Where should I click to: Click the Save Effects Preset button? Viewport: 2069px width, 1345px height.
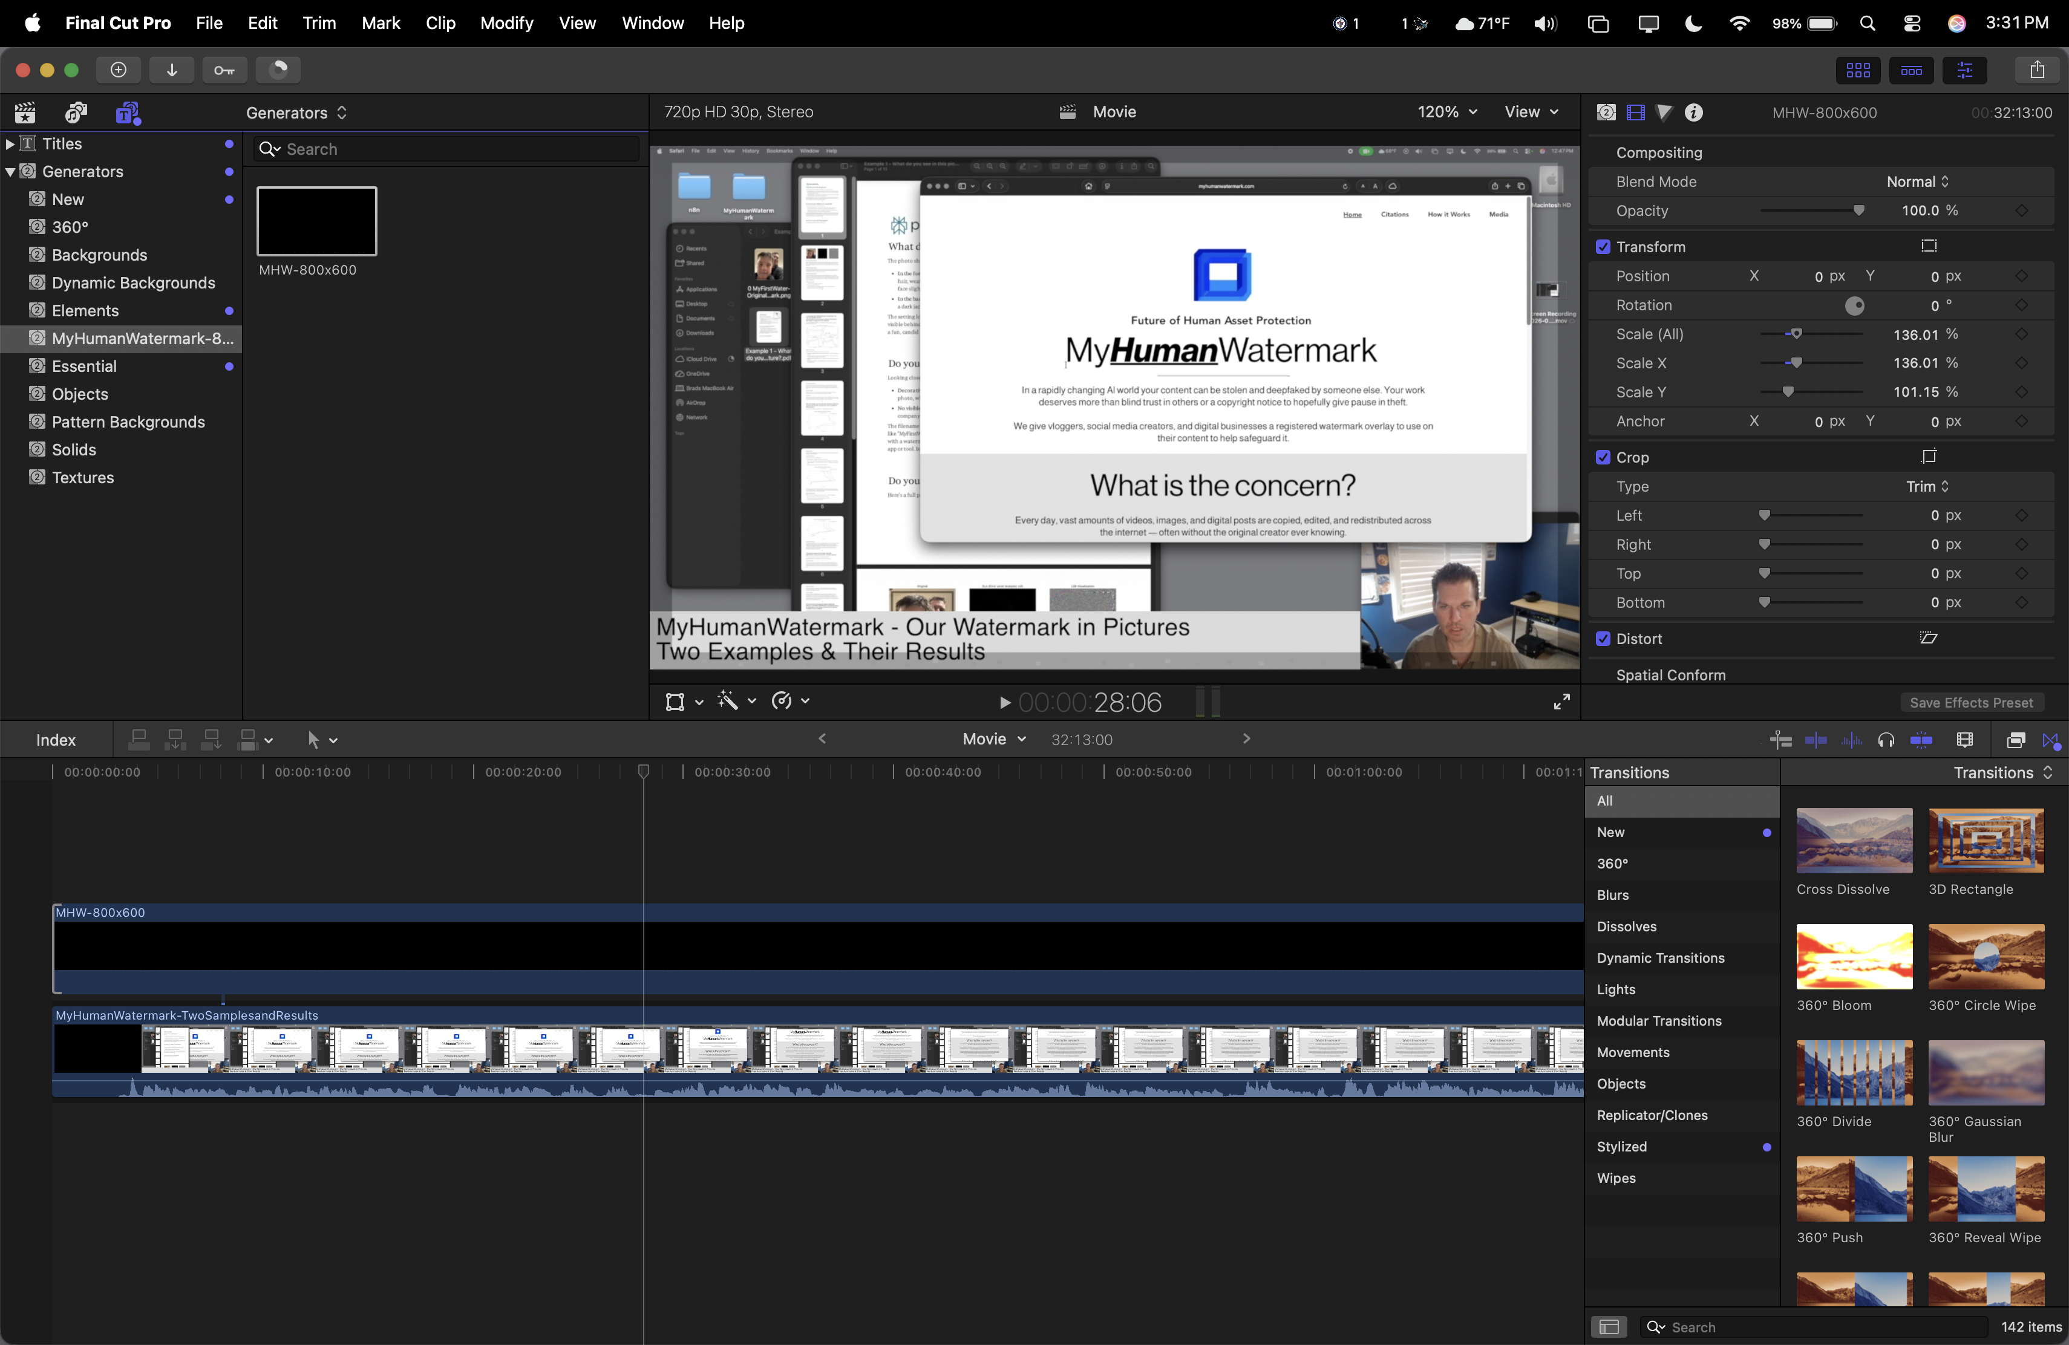tap(1971, 702)
